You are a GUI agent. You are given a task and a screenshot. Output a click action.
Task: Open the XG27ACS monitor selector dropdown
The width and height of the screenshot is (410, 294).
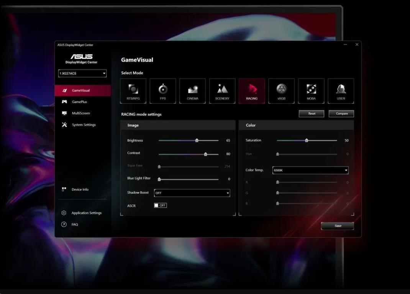82,73
